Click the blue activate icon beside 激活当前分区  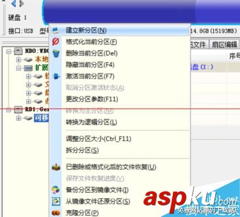tap(56, 76)
